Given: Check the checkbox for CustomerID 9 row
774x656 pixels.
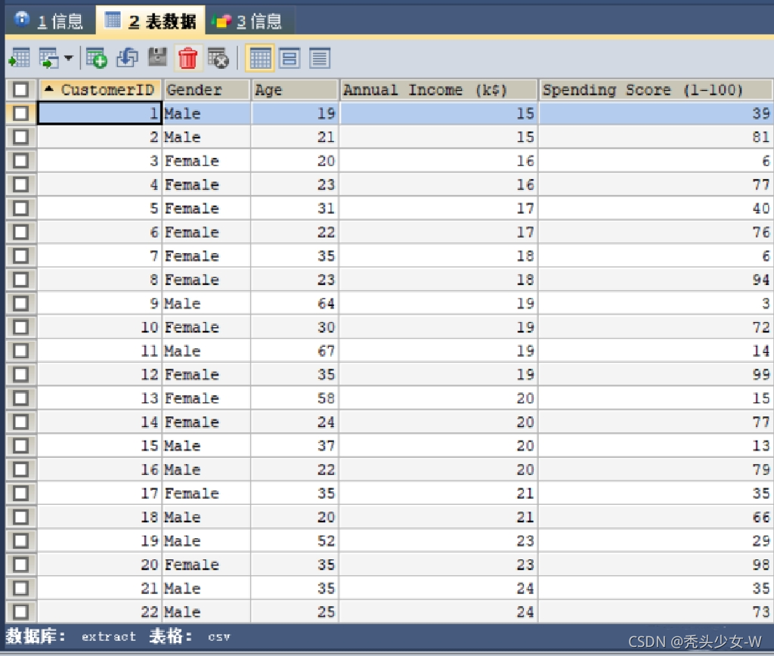Looking at the screenshot, I should coord(20,303).
